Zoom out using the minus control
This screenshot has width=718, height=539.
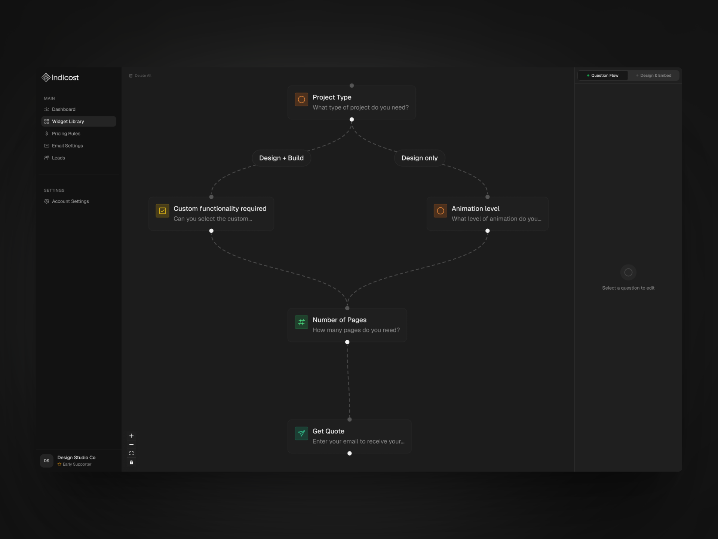click(x=131, y=444)
